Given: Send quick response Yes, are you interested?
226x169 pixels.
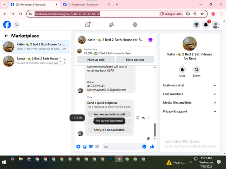Looking at the screenshot, I should (109, 114).
